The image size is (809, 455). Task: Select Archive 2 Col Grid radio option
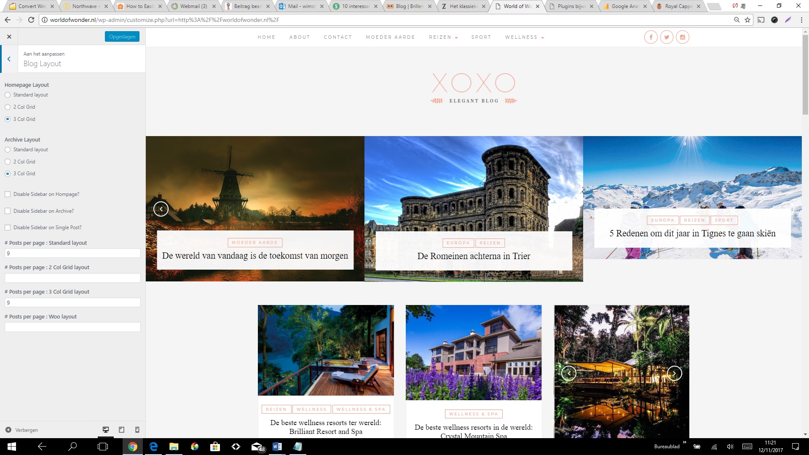[x=8, y=162]
